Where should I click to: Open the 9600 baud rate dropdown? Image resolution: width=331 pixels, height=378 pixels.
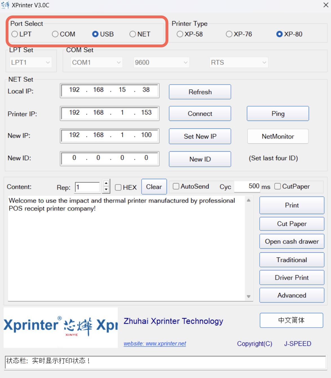tap(161, 63)
